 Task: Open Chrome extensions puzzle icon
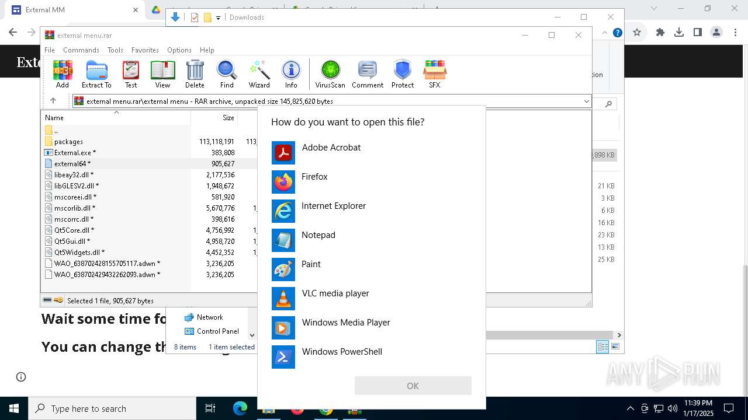(660, 33)
